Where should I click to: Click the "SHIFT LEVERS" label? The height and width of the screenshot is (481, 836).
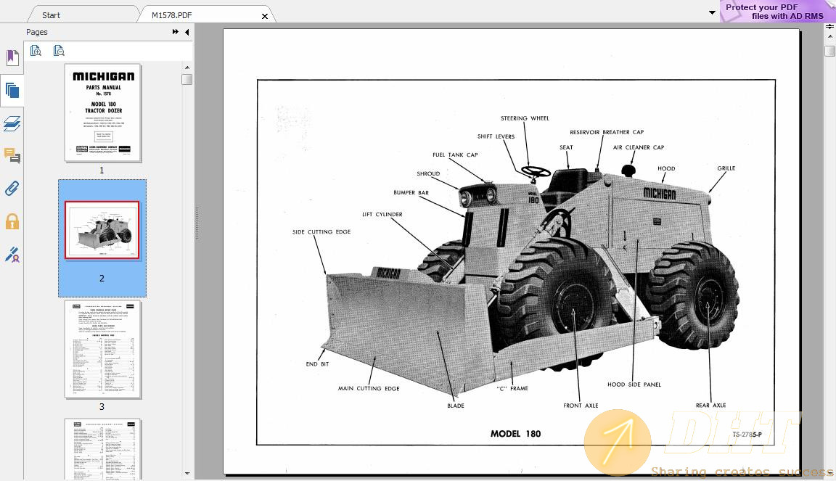pos(496,136)
